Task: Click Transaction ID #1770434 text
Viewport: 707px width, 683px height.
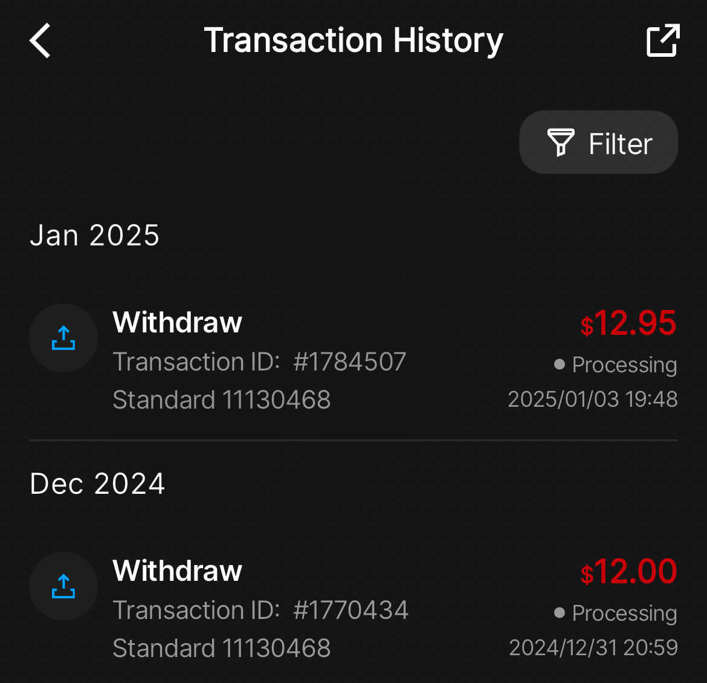Action: pyautogui.click(x=260, y=610)
